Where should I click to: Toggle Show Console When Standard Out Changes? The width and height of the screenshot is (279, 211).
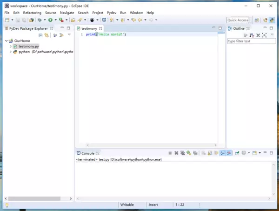(222, 153)
